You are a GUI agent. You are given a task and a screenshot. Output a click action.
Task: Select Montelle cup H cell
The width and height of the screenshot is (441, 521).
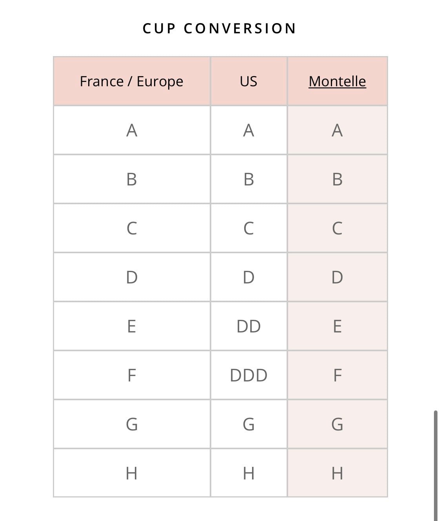pos(337,473)
